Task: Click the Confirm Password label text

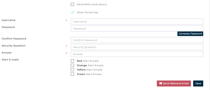Action: tap(14, 39)
